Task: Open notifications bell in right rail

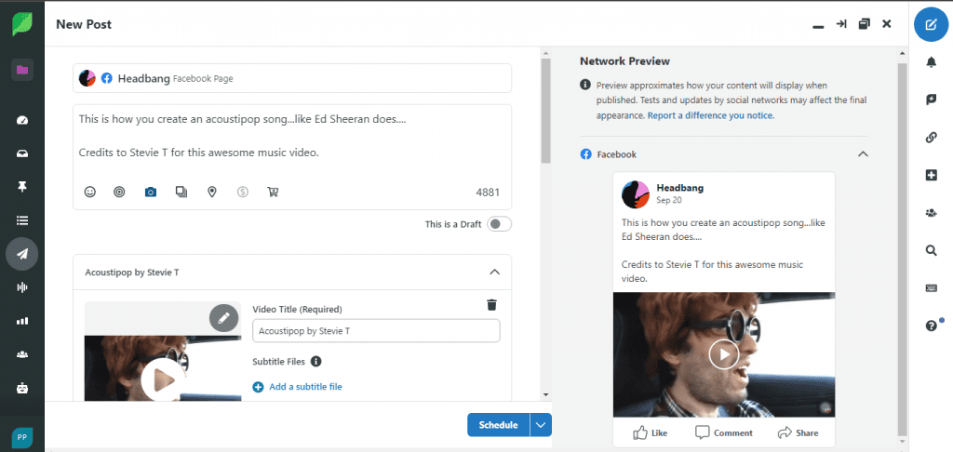Action: tap(931, 62)
